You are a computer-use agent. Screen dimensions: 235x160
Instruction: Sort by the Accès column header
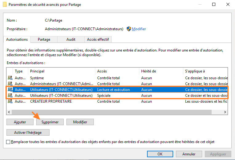(117, 71)
